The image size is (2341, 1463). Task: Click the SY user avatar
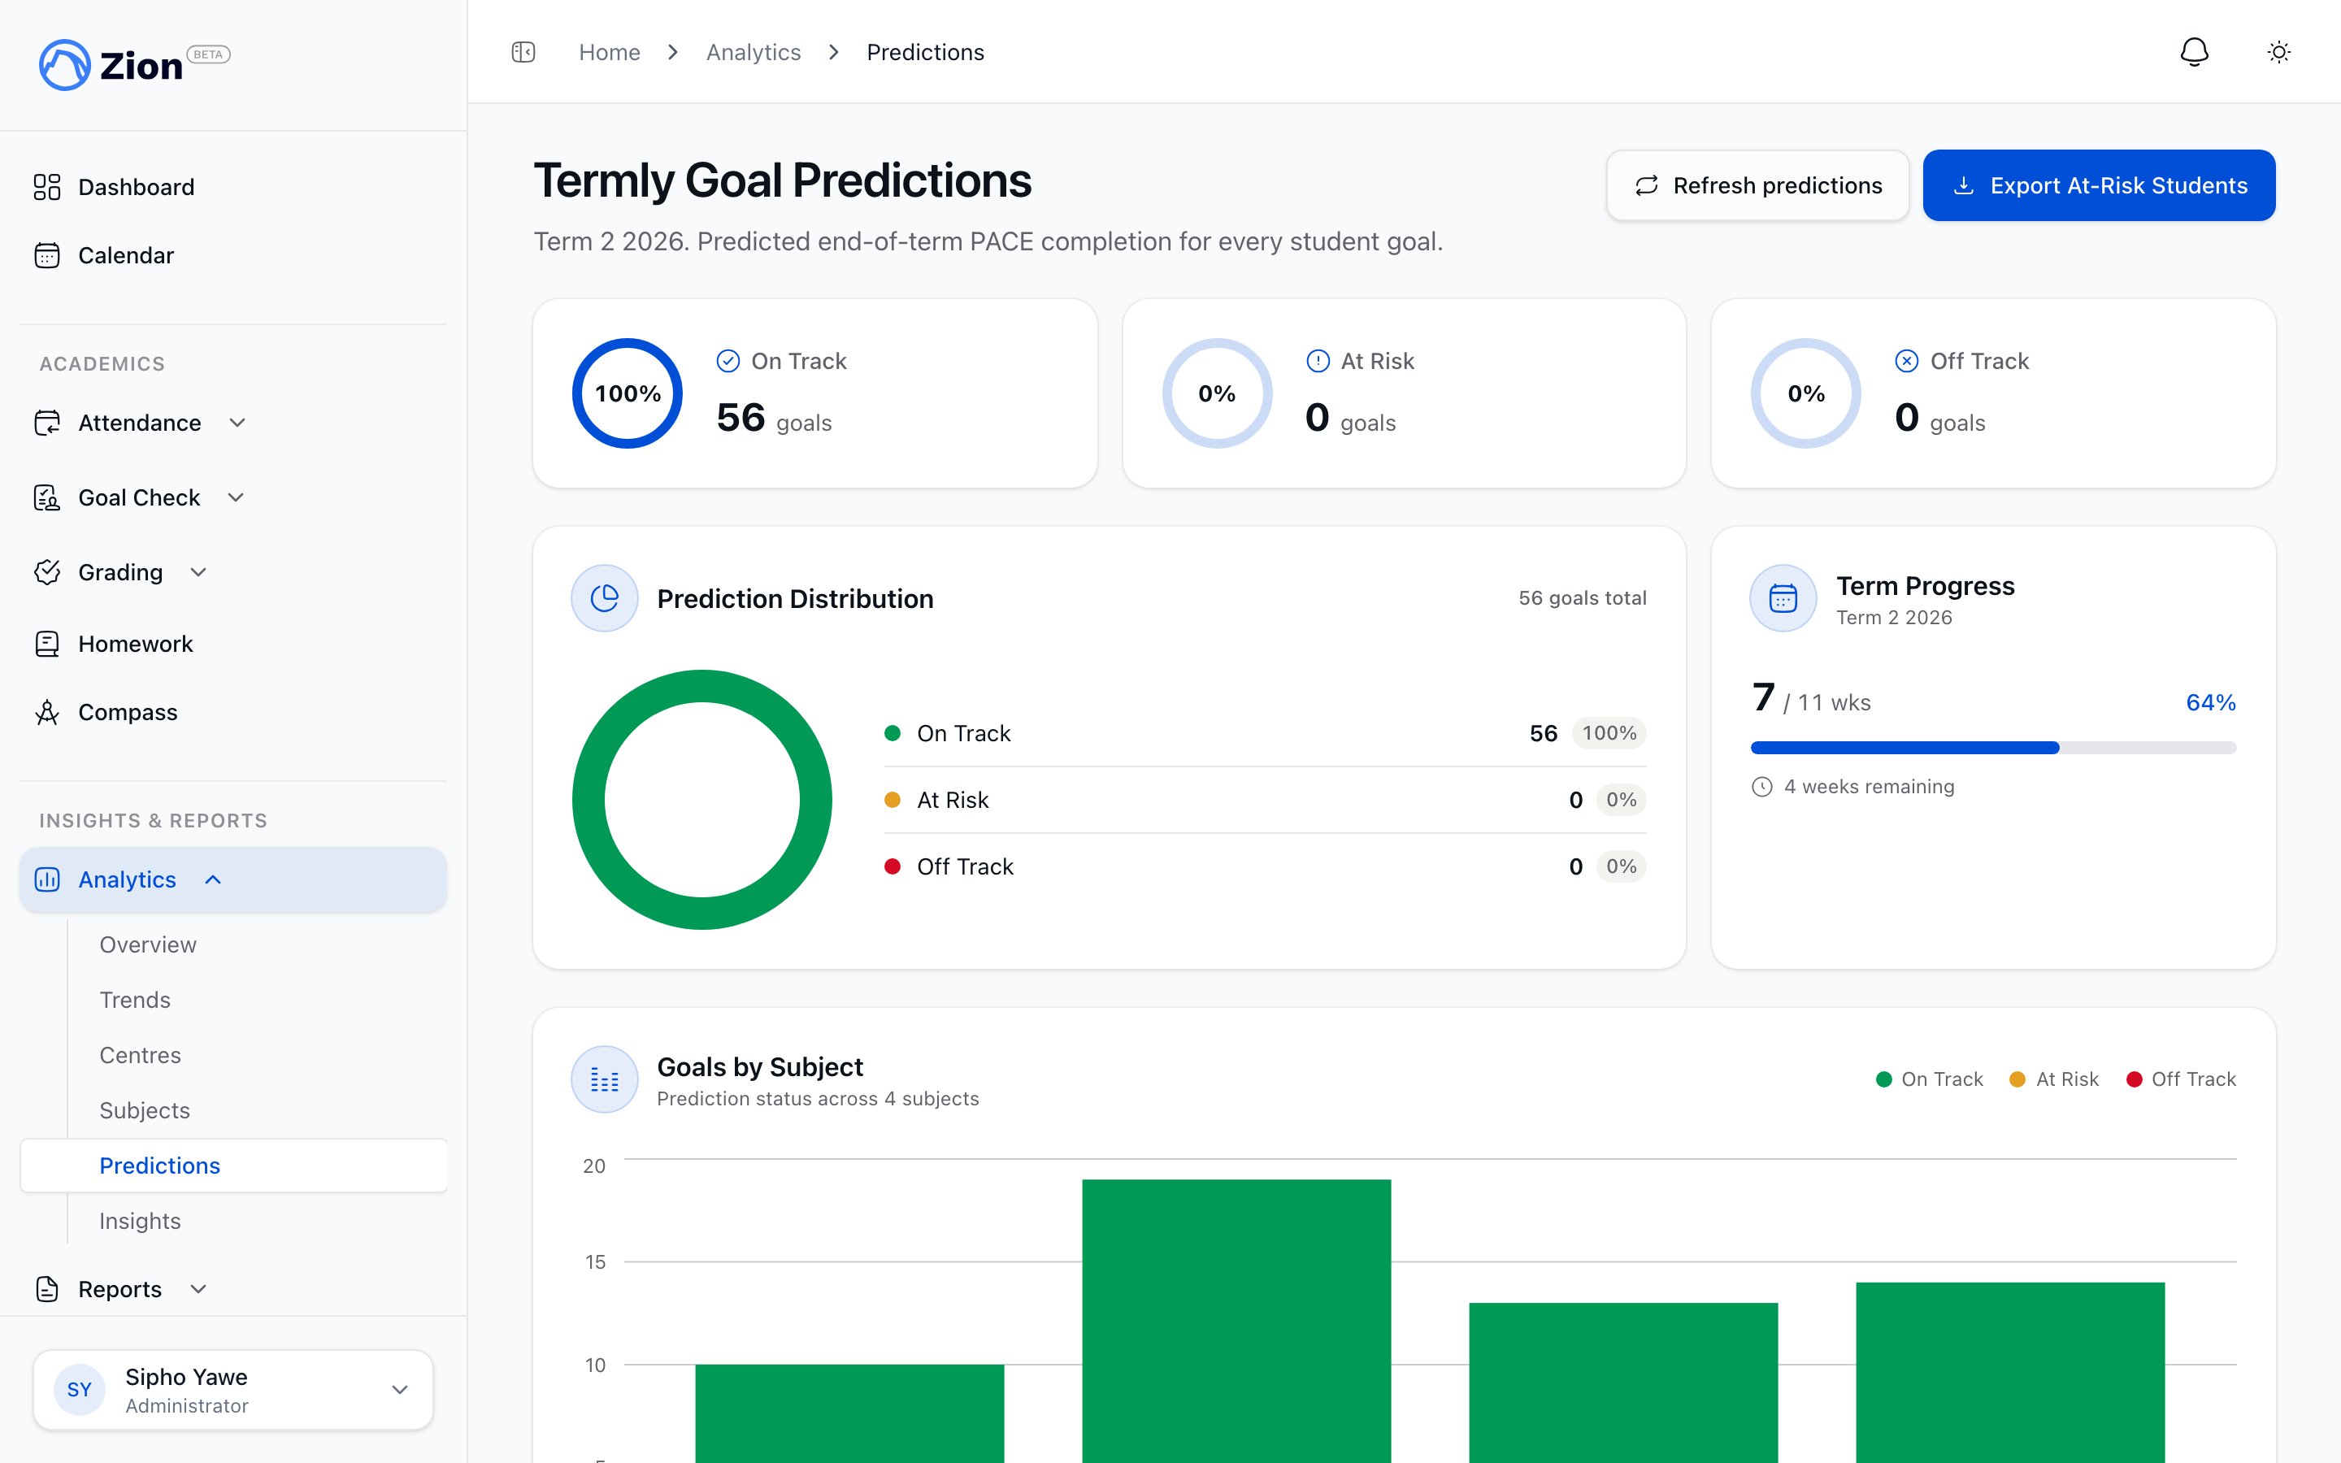[80, 1390]
